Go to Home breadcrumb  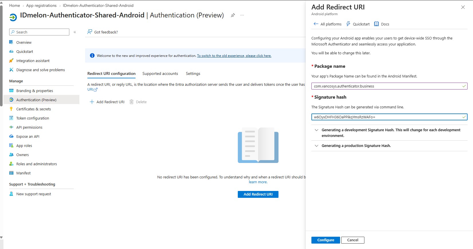click(x=15, y=5)
